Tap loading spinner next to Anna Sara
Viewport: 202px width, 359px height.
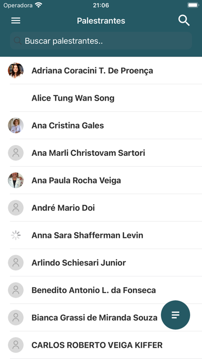click(16, 235)
